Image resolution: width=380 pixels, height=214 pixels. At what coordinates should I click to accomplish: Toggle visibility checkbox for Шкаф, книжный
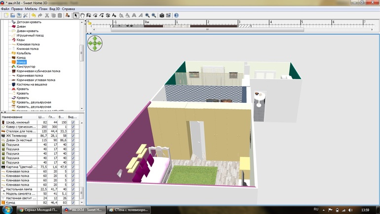click(x=74, y=122)
